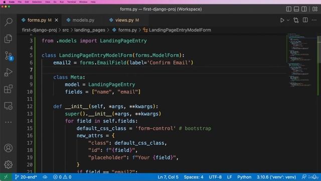Change indentation Spaces: 4
The image size is (321, 181).
194,177
